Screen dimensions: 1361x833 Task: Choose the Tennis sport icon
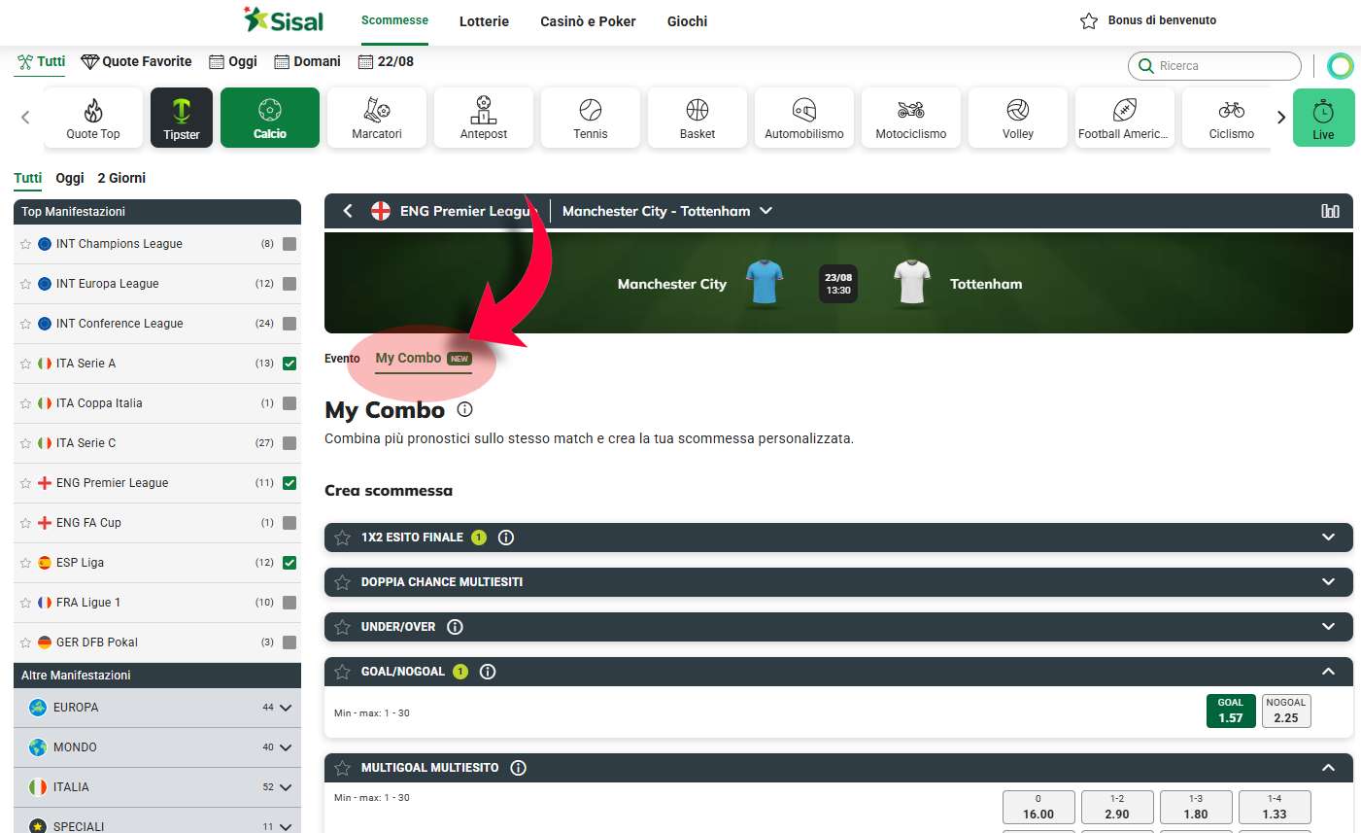(x=591, y=109)
